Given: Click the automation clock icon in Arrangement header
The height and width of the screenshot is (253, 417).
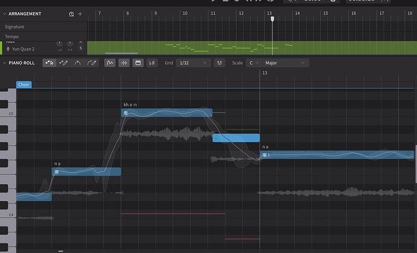Looking at the screenshot, I should pyautogui.click(x=71, y=14).
